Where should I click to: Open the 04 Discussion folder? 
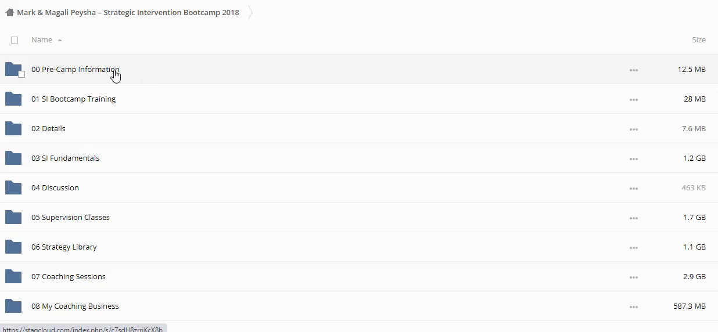point(55,188)
